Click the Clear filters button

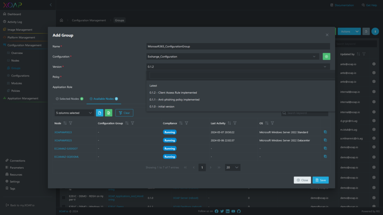[124, 113]
